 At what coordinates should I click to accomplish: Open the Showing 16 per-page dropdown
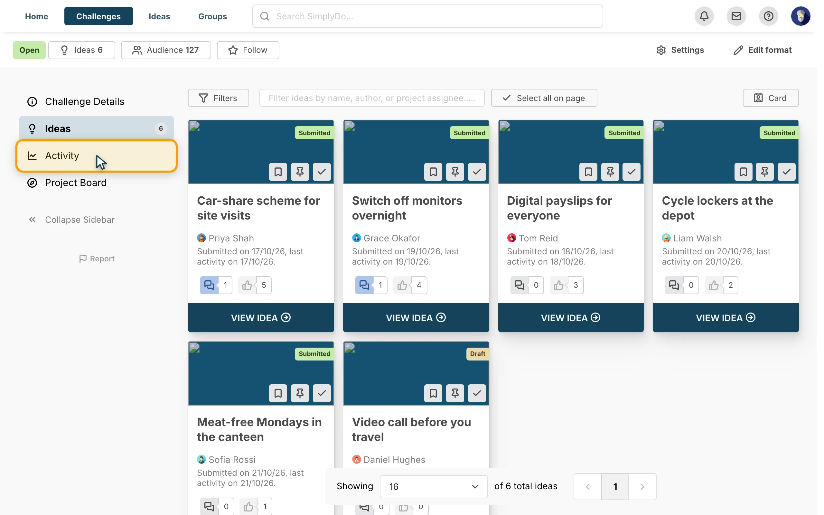pyautogui.click(x=434, y=487)
